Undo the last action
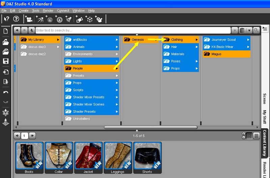The height and width of the screenshot is (178, 270). pyautogui.click(x=6, y=92)
